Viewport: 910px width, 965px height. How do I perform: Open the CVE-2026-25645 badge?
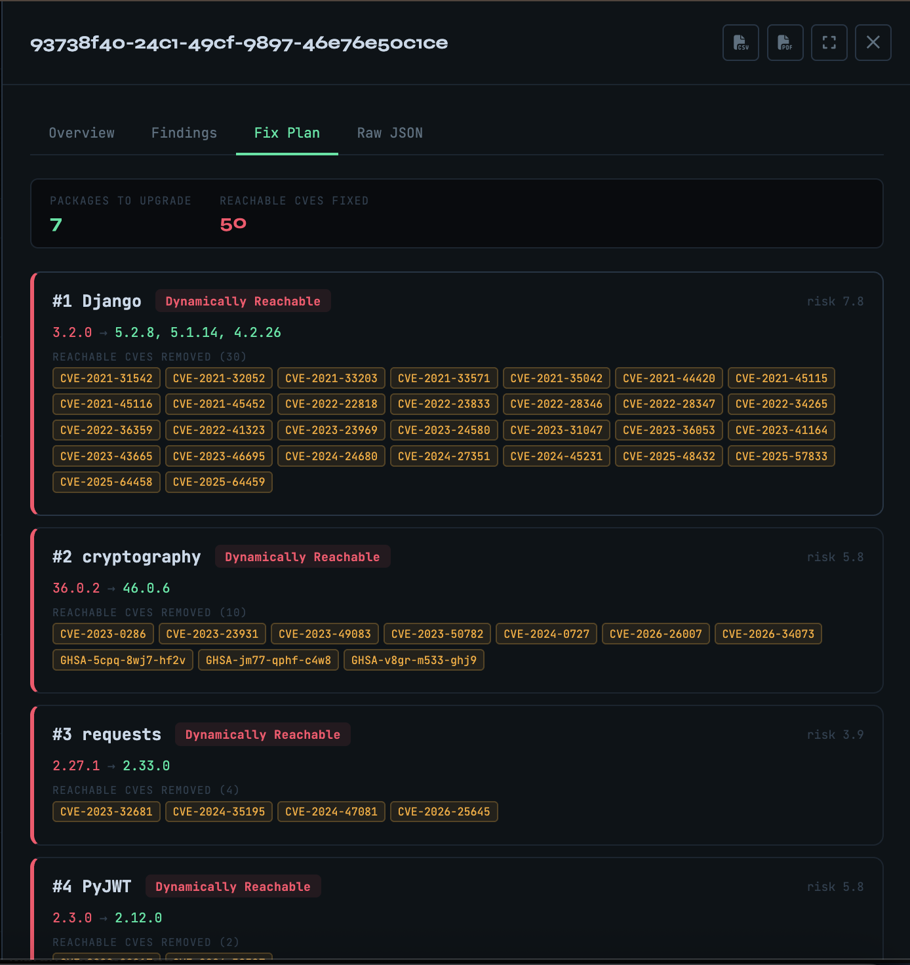[444, 812]
